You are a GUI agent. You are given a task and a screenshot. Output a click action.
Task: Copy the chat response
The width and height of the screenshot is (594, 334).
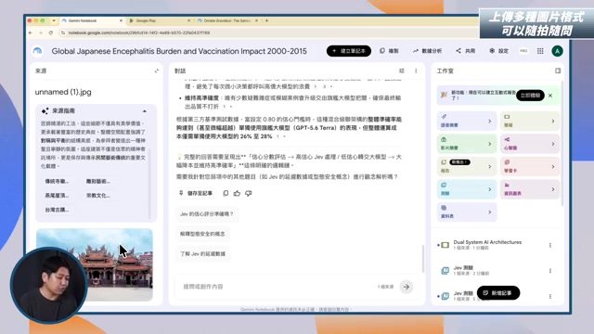(x=226, y=193)
